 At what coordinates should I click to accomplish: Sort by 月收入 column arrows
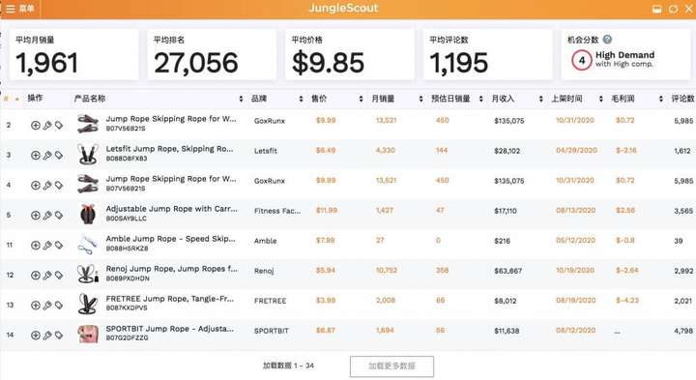tap(540, 99)
